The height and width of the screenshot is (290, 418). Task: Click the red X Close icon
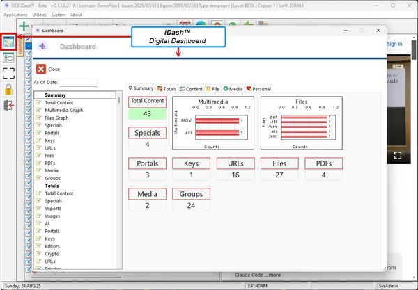coord(41,69)
